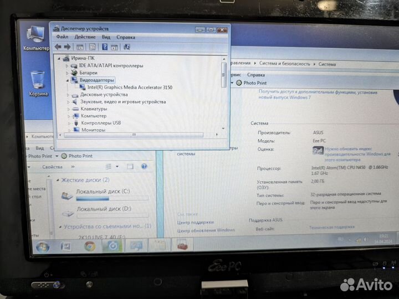Open the Windows Start orb
The height and width of the screenshot is (299, 399).
coord(43,246)
